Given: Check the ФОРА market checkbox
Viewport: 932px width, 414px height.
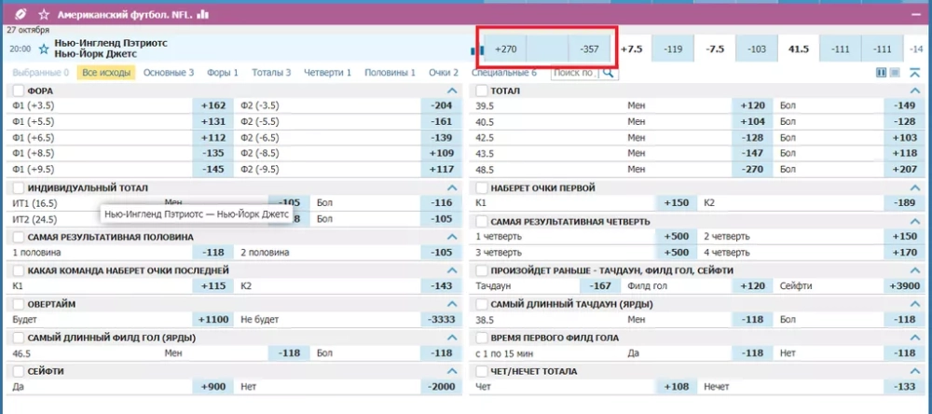Looking at the screenshot, I should 17,90.
